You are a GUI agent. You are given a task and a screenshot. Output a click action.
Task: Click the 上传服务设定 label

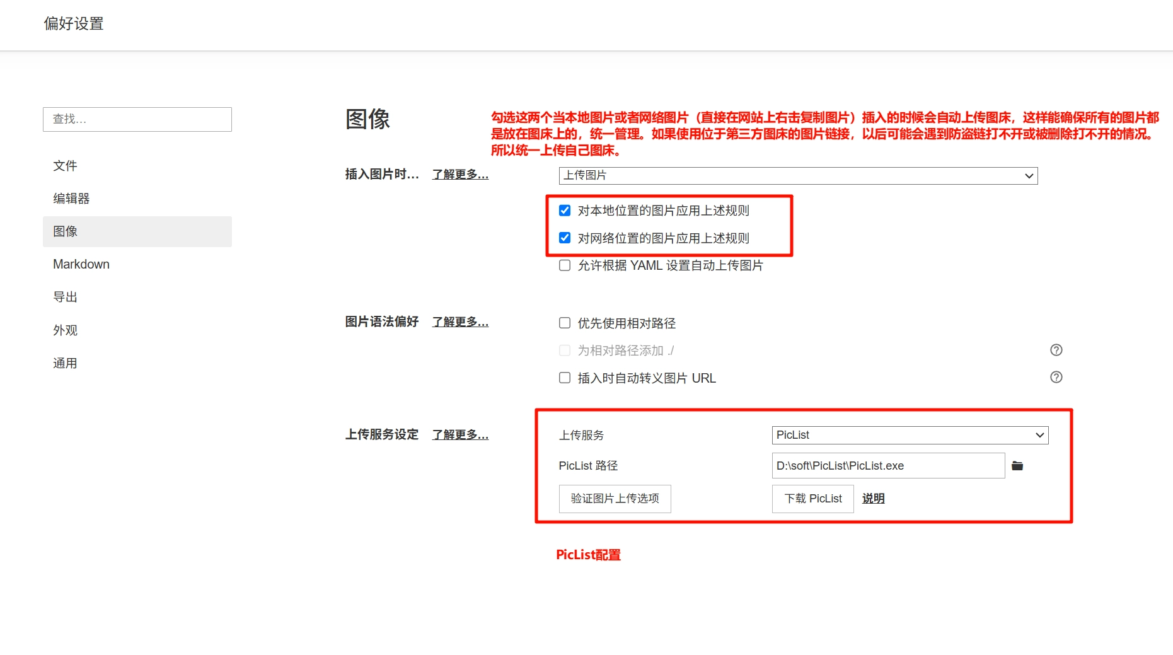coord(382,435)
